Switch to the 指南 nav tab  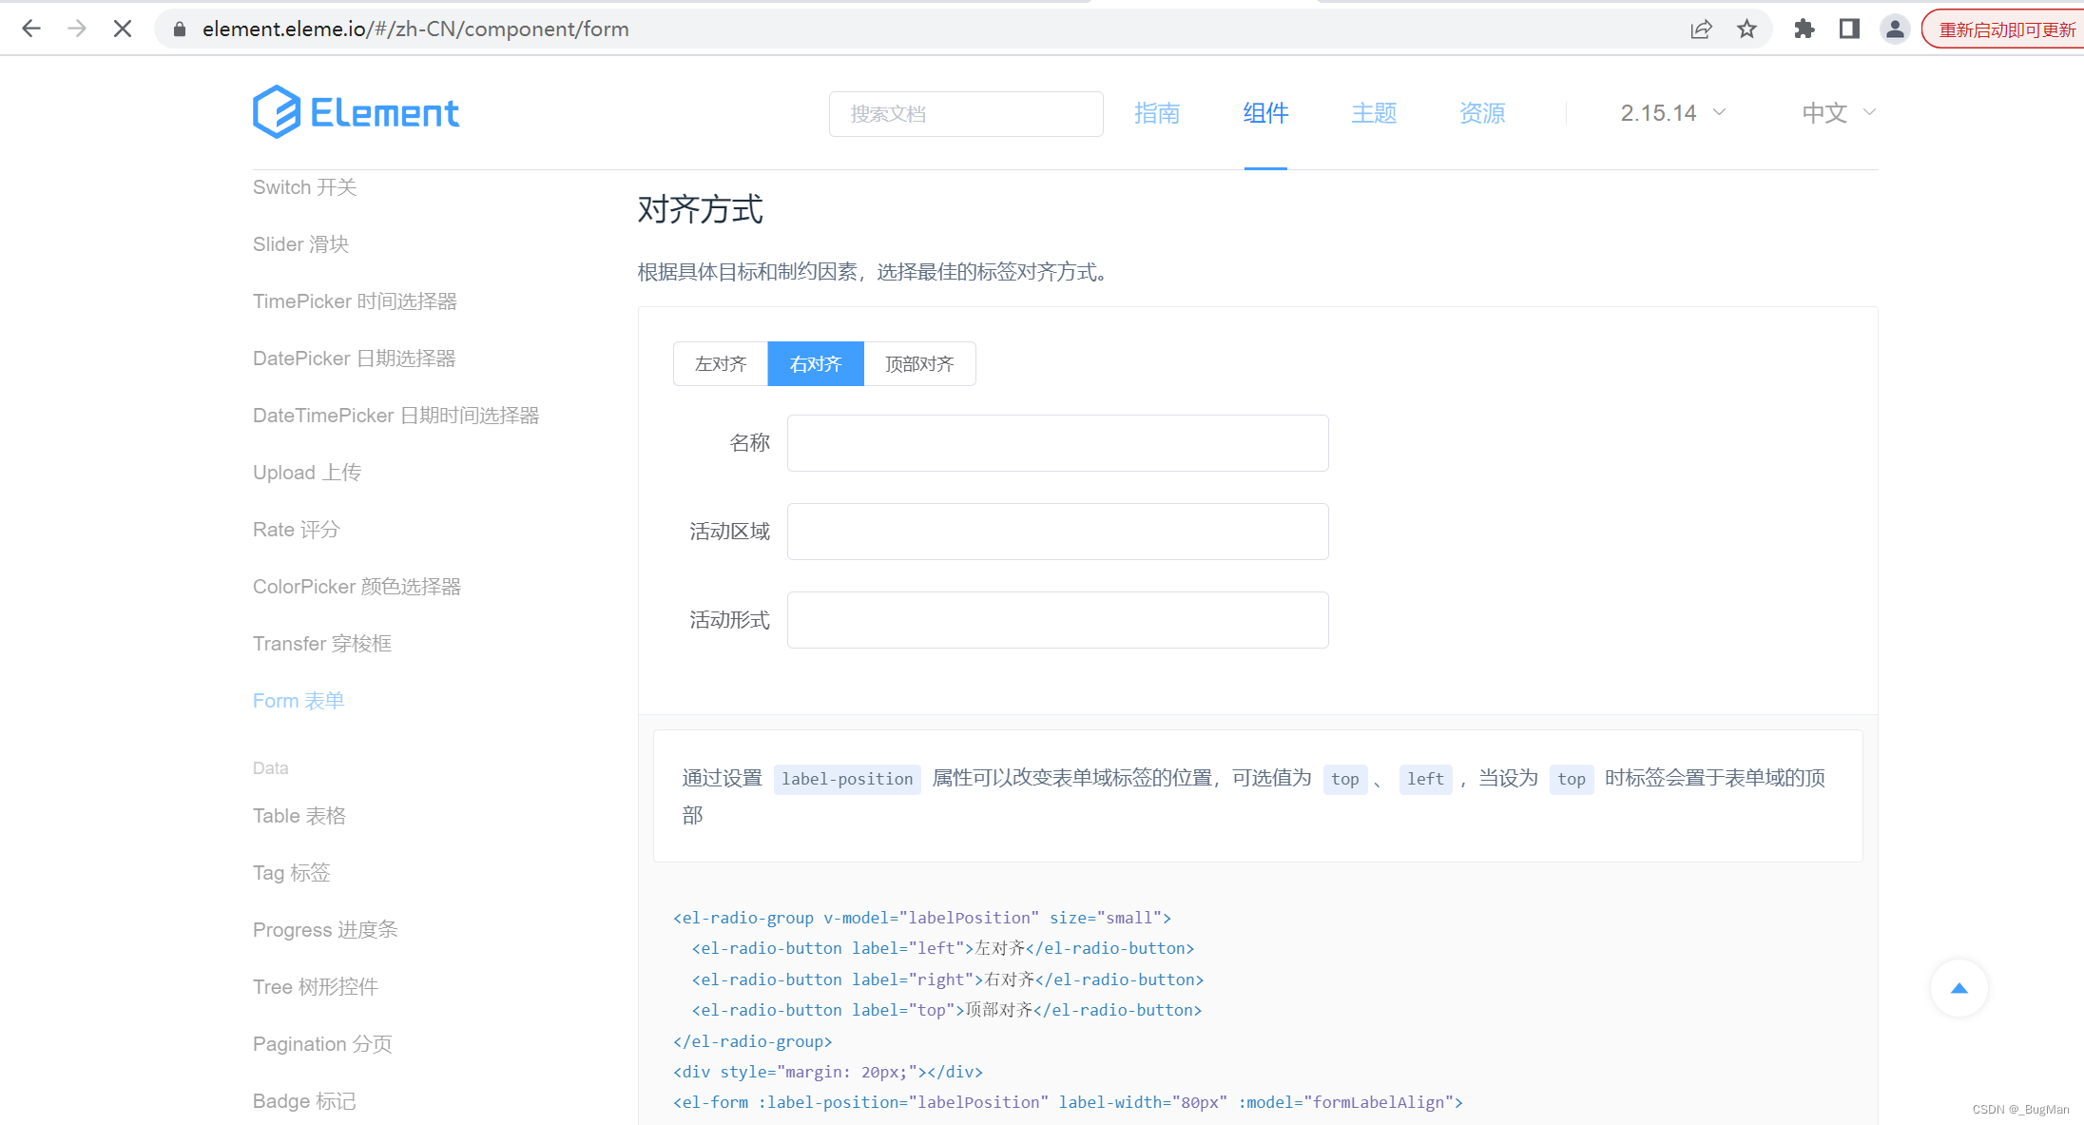click(x=1157, y=113)
